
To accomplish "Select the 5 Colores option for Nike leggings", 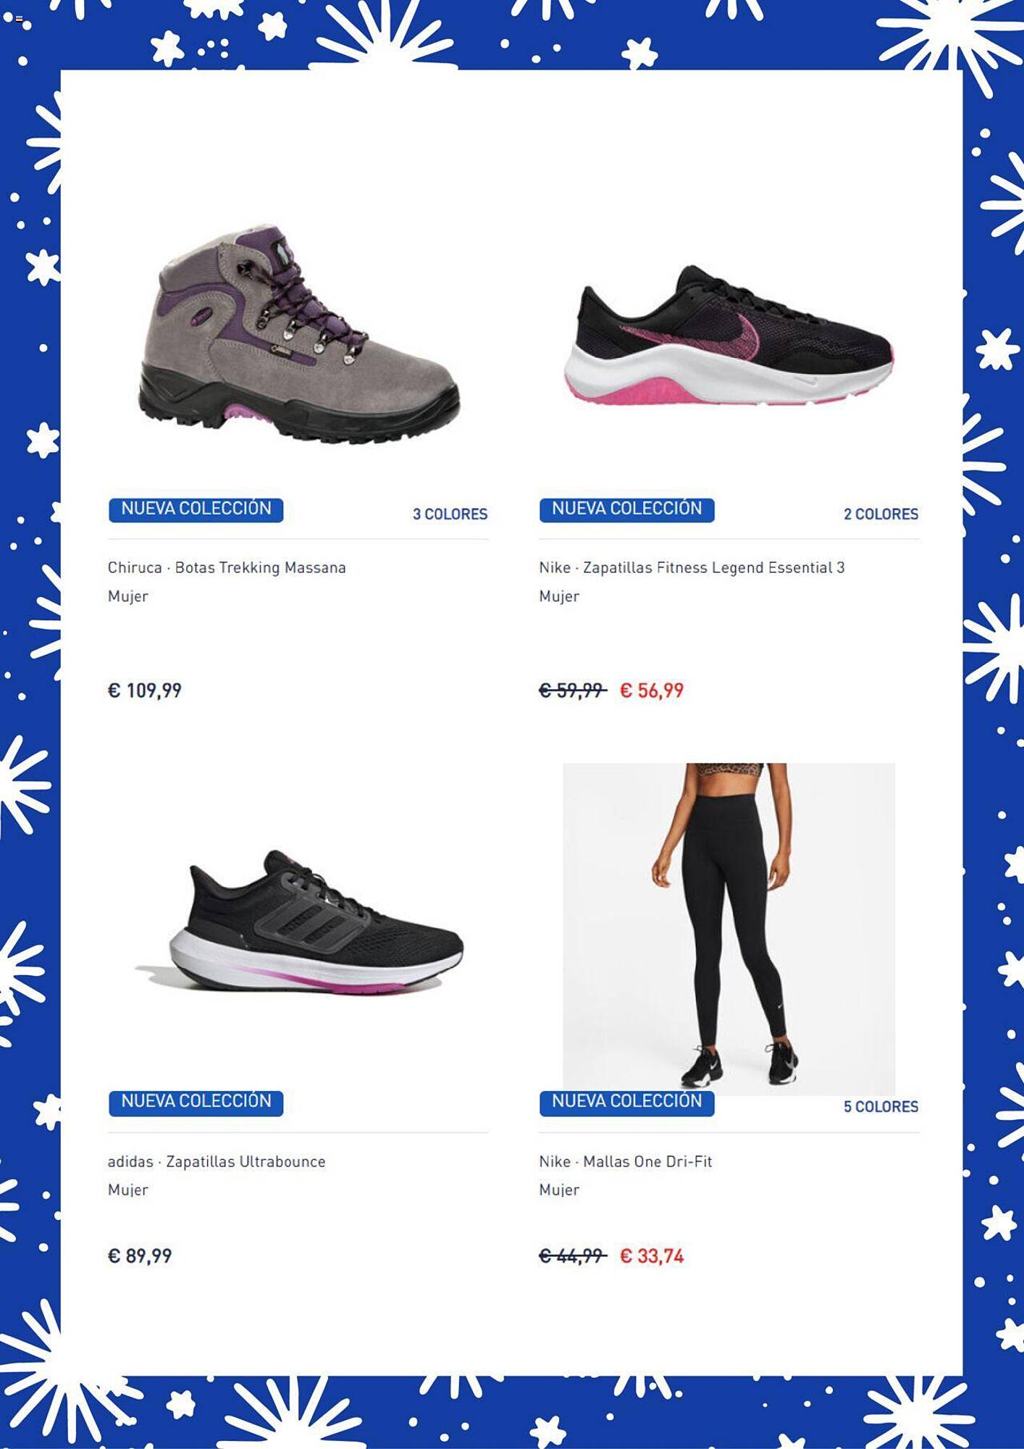I will 881,1106.
